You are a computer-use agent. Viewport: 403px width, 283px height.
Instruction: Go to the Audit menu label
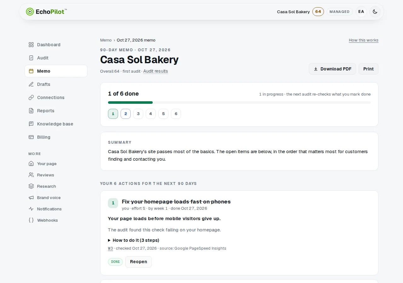[x=43, y=58]
